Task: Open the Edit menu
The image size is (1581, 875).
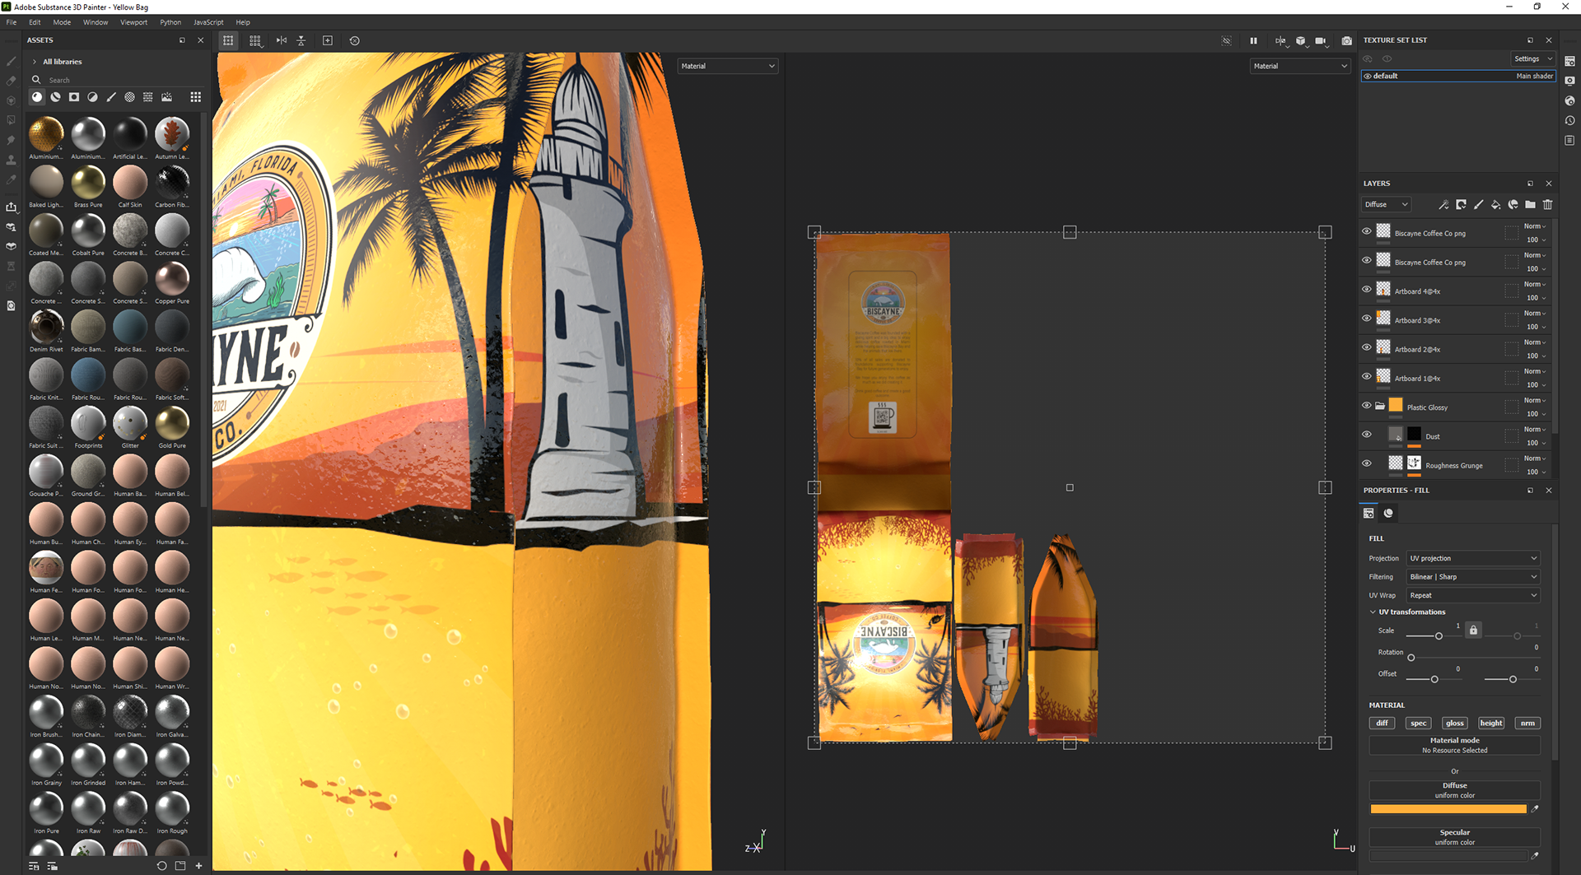Action: pyautogui.click(x=35, y=22)
